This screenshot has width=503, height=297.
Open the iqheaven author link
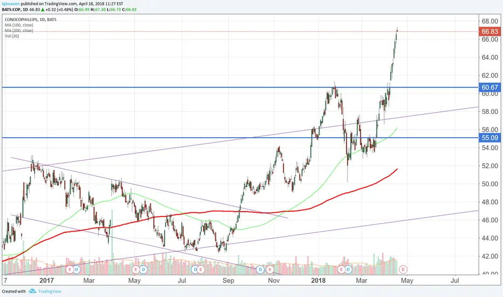pos(10,4)
